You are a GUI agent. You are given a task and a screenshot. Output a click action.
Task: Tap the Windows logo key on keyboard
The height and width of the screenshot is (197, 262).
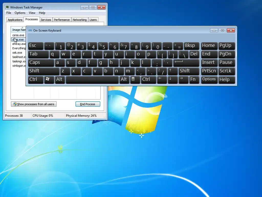pos(49,80)
